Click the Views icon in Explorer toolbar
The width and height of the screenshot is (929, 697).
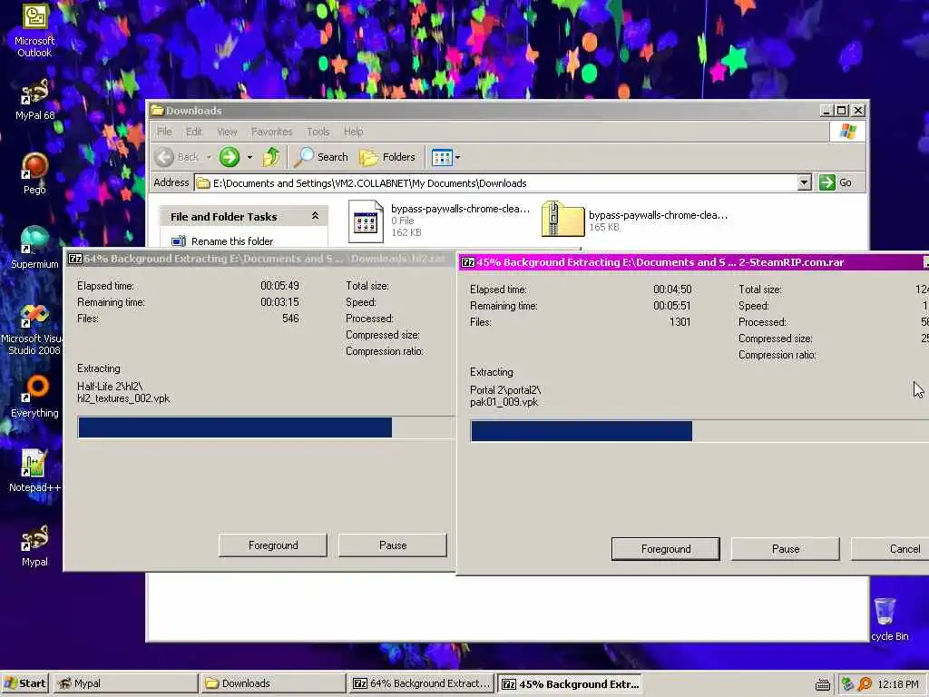442,157
